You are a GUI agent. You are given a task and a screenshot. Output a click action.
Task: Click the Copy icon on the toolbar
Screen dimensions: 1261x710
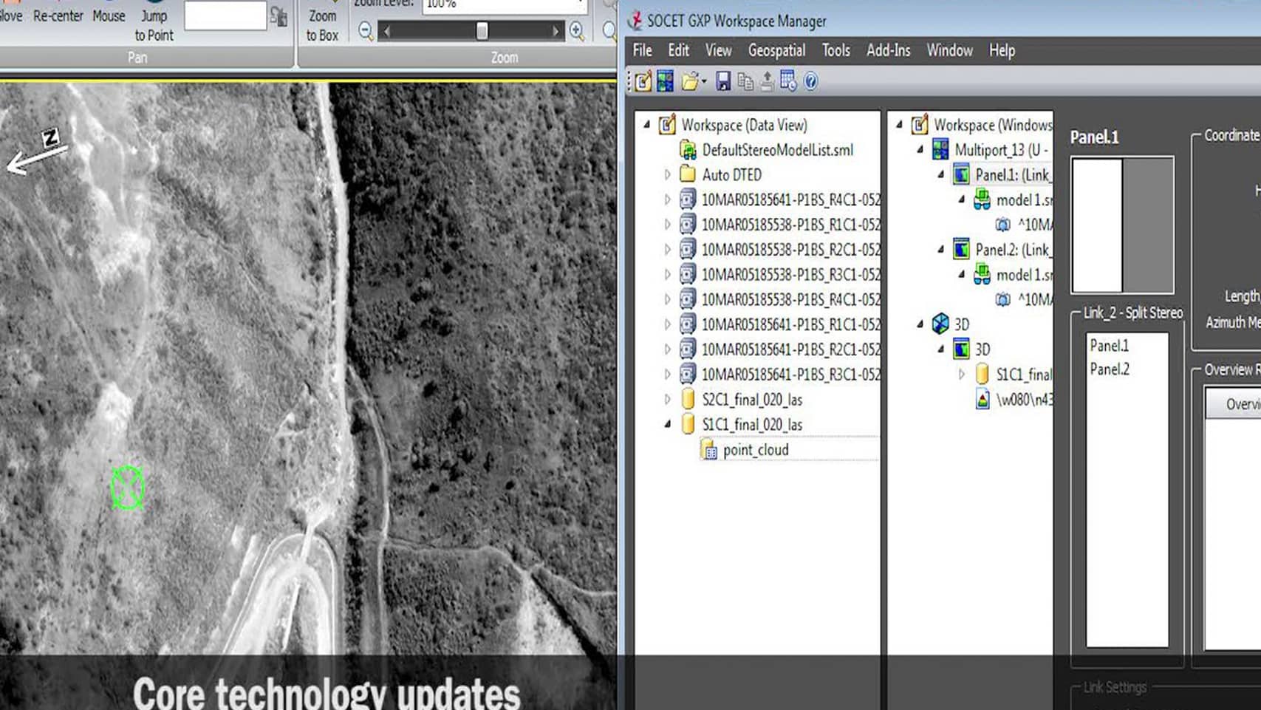click(x=745, y=81)
